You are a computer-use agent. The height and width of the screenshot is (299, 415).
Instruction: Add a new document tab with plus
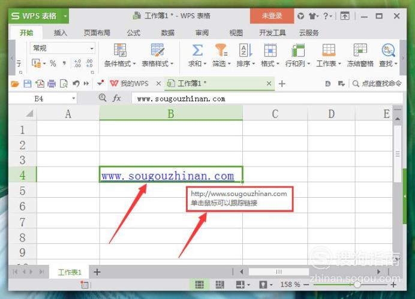click(x=282, y=84)
